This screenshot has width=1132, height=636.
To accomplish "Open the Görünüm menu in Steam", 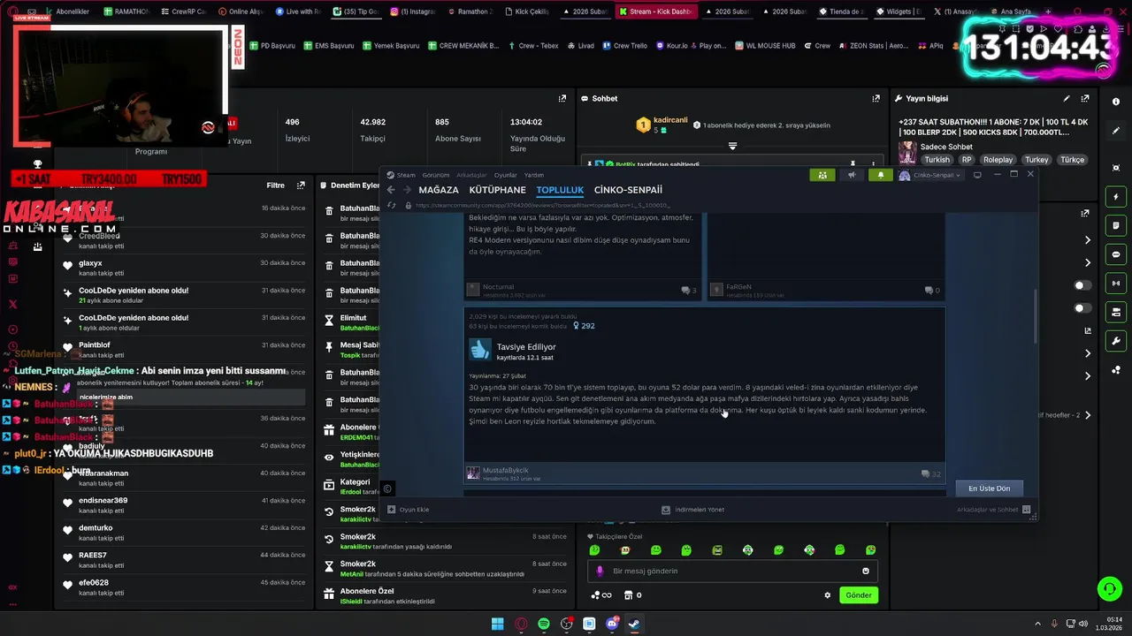I will pyautogui.click(x=435, y=175).
